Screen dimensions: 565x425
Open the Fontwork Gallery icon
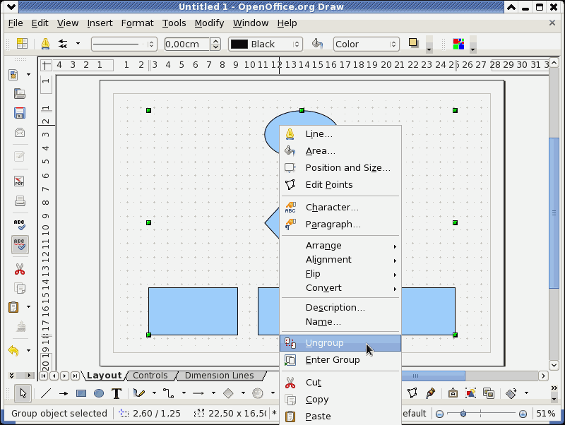tap(453, 393)
